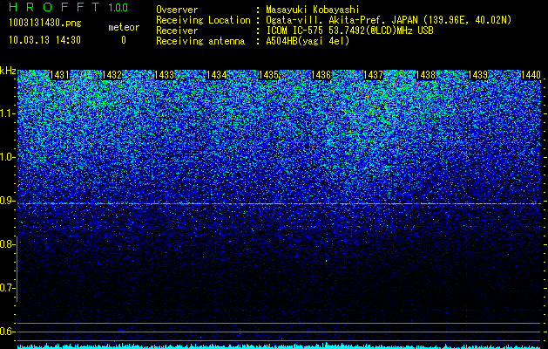Click the Ovserver field label
Viewport: 548px width, 349px height.
tap(177, 10)
